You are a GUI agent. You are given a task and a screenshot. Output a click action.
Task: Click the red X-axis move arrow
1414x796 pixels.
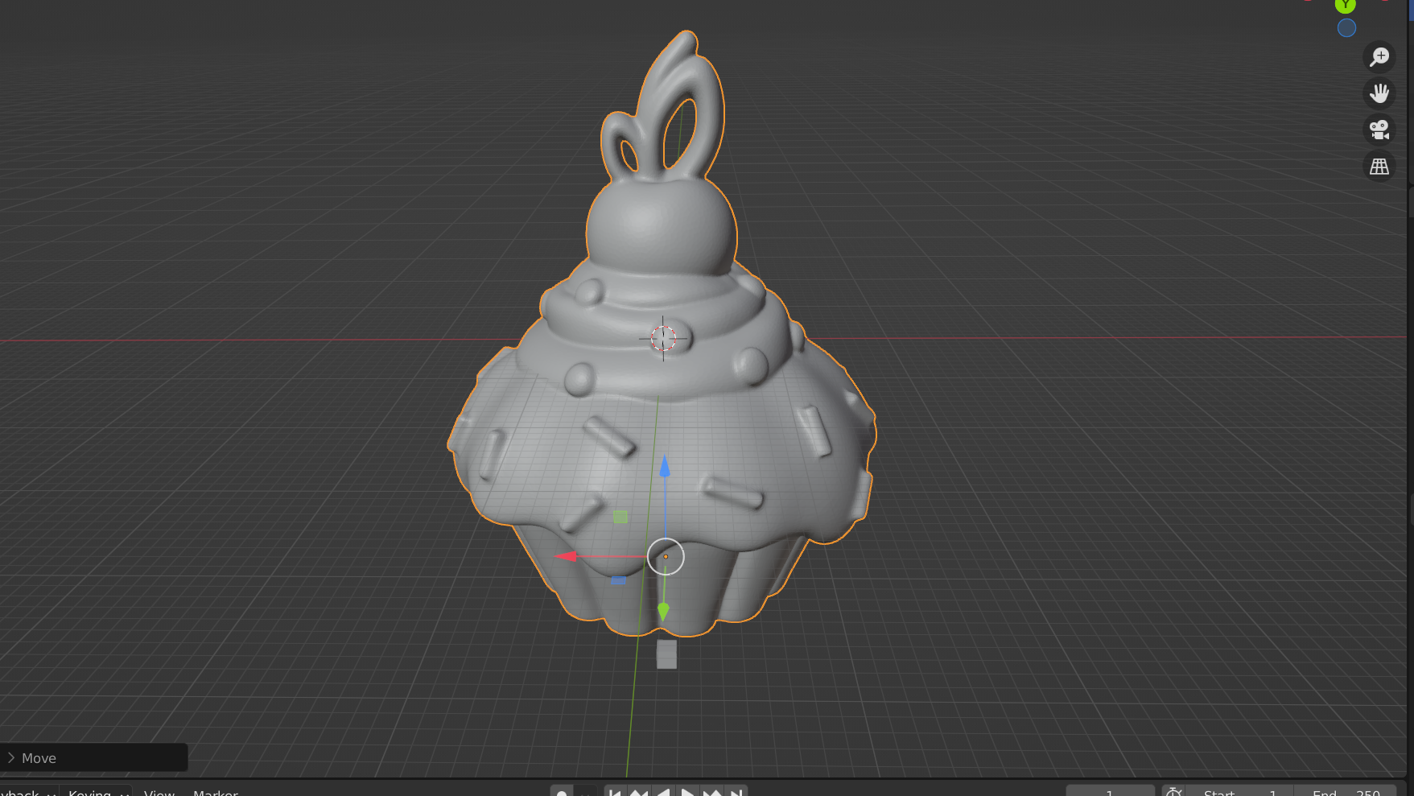point(567,556)
